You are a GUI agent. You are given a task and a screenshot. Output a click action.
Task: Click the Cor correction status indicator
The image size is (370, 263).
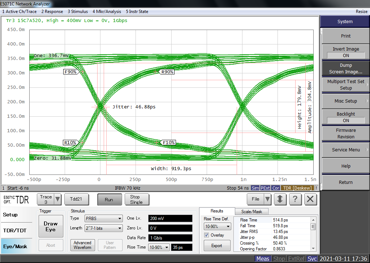tap(276, 188)
